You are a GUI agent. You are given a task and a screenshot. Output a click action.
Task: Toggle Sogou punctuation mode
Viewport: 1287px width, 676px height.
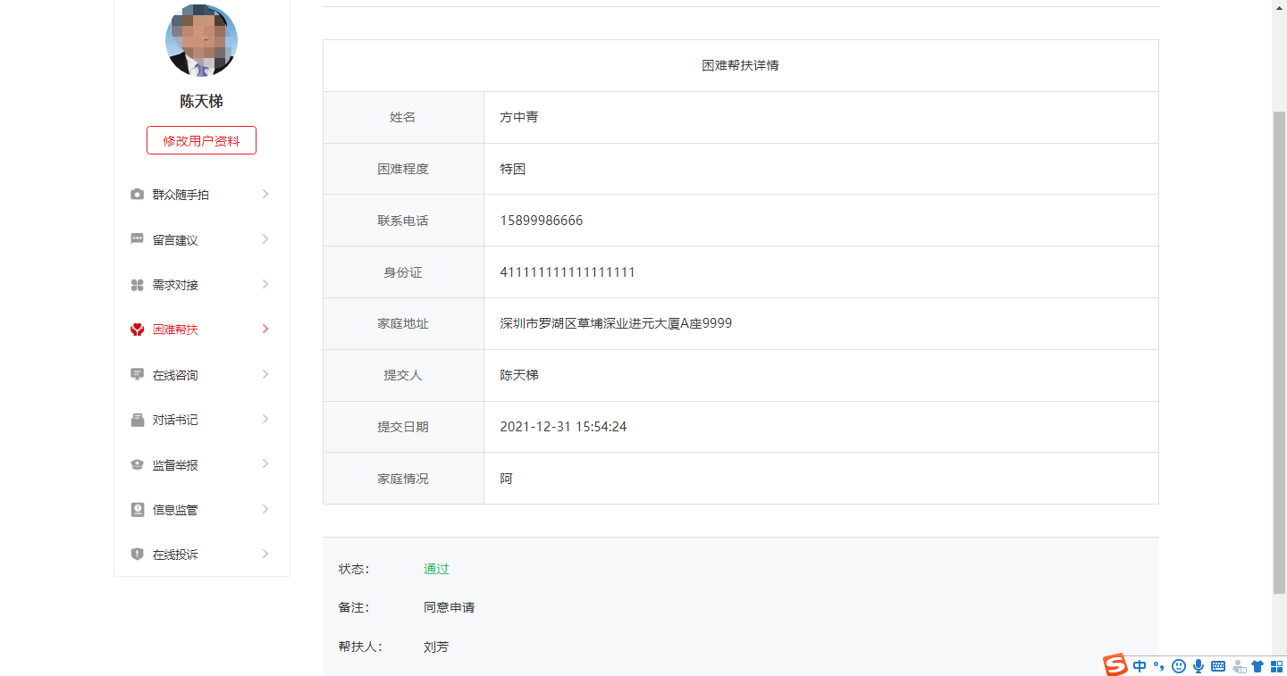[x=1159, y=666]
